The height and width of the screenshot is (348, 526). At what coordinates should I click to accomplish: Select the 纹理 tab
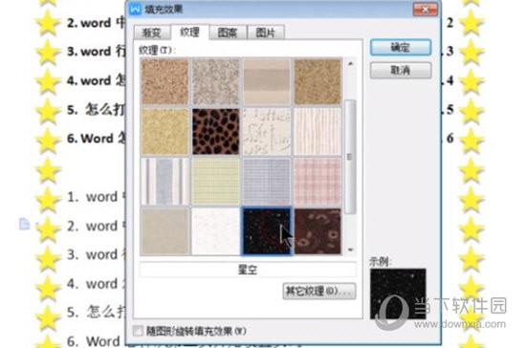[189, 33]
